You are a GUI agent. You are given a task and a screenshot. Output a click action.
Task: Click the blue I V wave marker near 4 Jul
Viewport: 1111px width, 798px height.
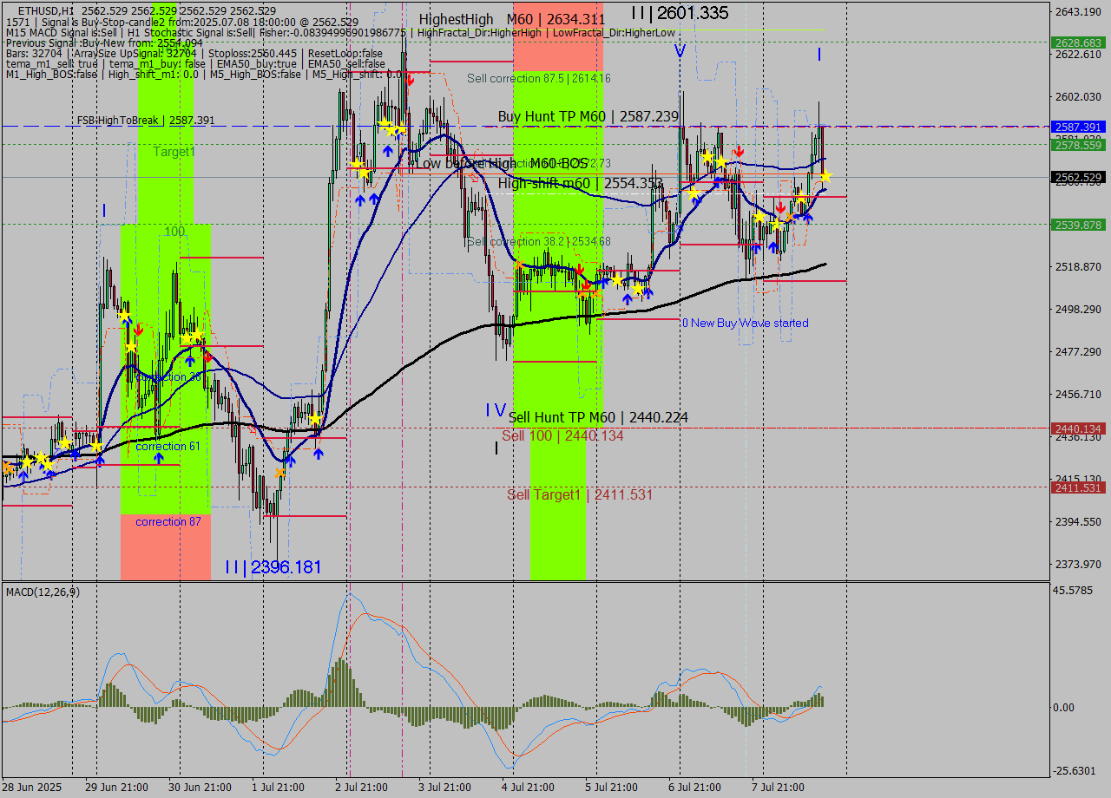pyautogui.click(x=495, y=410)
